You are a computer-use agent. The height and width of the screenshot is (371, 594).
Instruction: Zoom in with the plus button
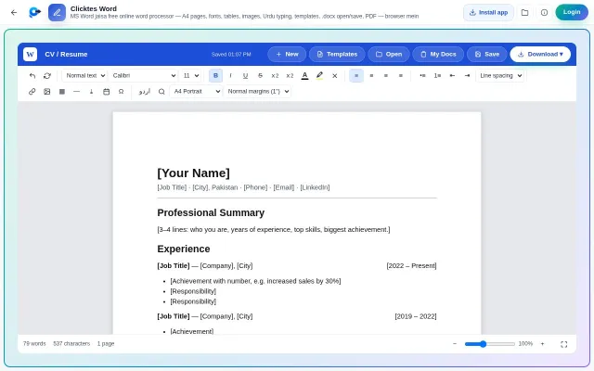point(542,344)
